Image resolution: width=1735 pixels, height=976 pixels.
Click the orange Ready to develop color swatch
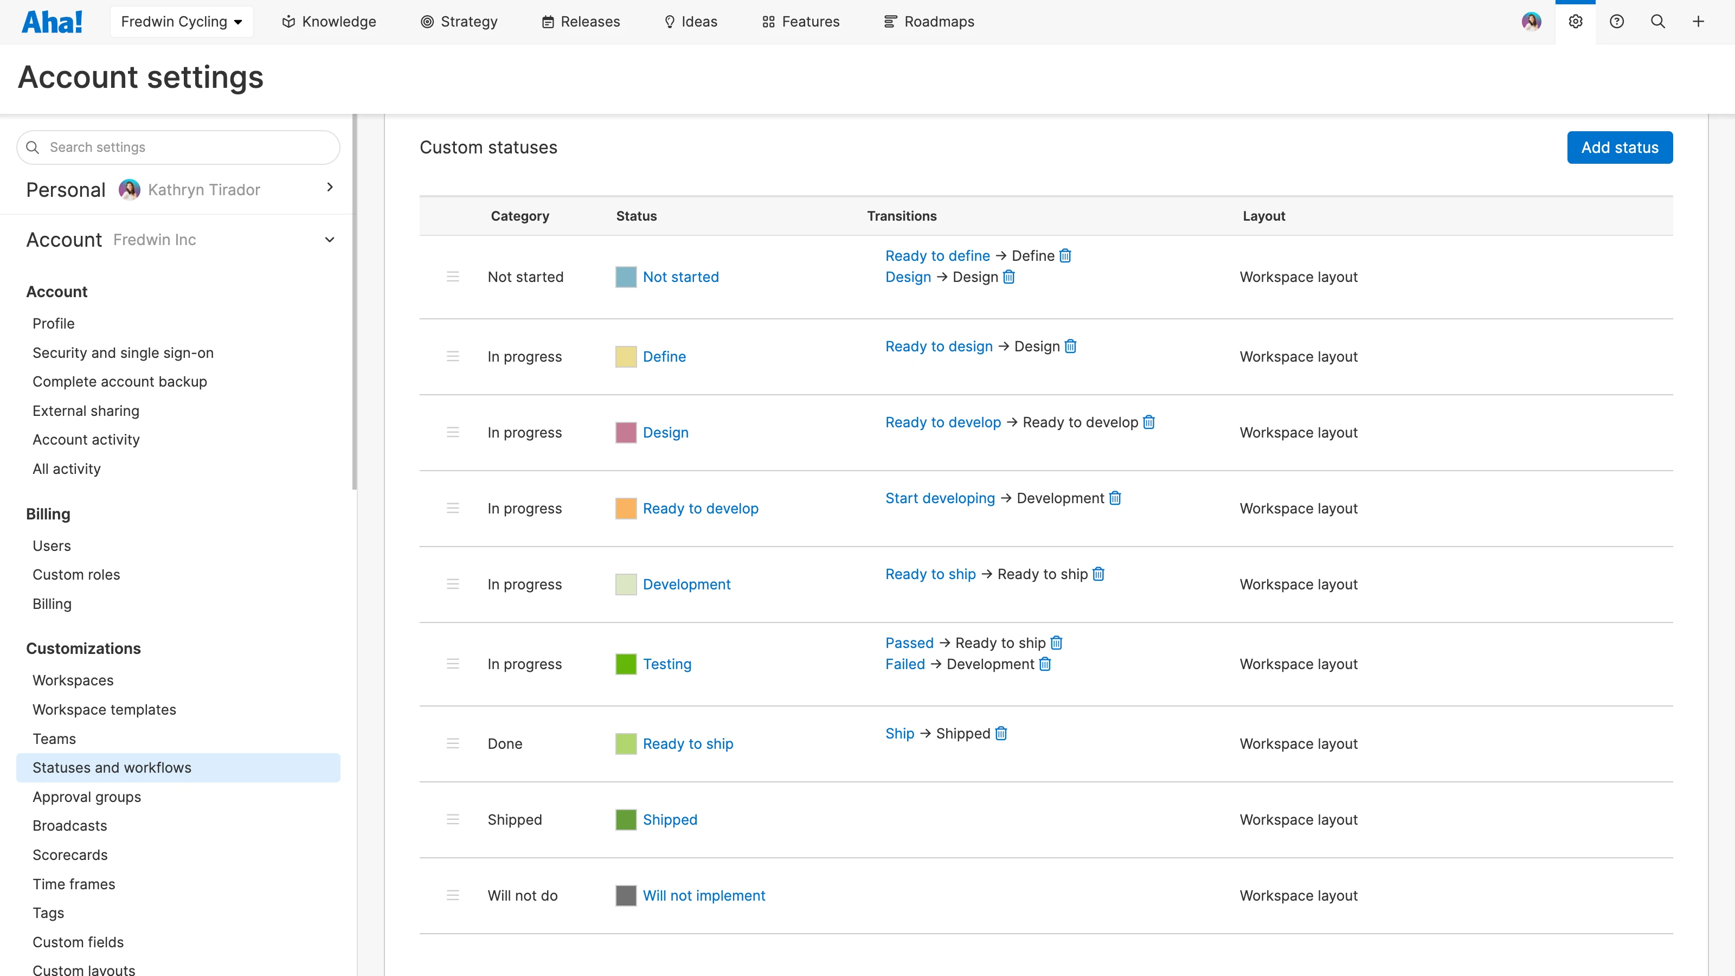[x=625, y=508]
